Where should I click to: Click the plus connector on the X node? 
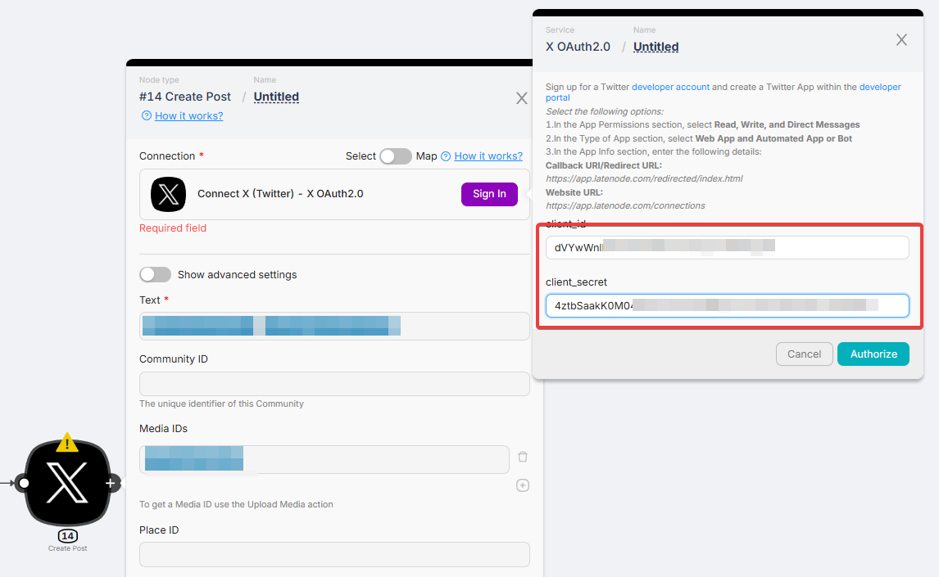click(111, 483)
